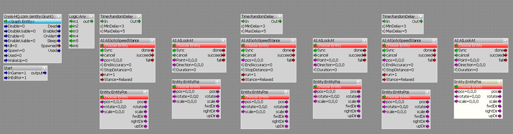
Task: Click the InEditor input port on Start node
Action: pos(6,78)
